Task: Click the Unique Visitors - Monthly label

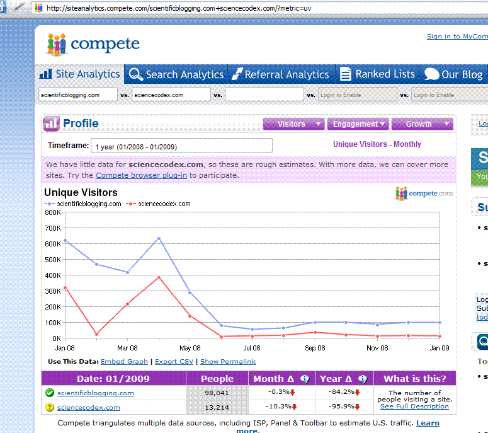Action: (377, 144)
